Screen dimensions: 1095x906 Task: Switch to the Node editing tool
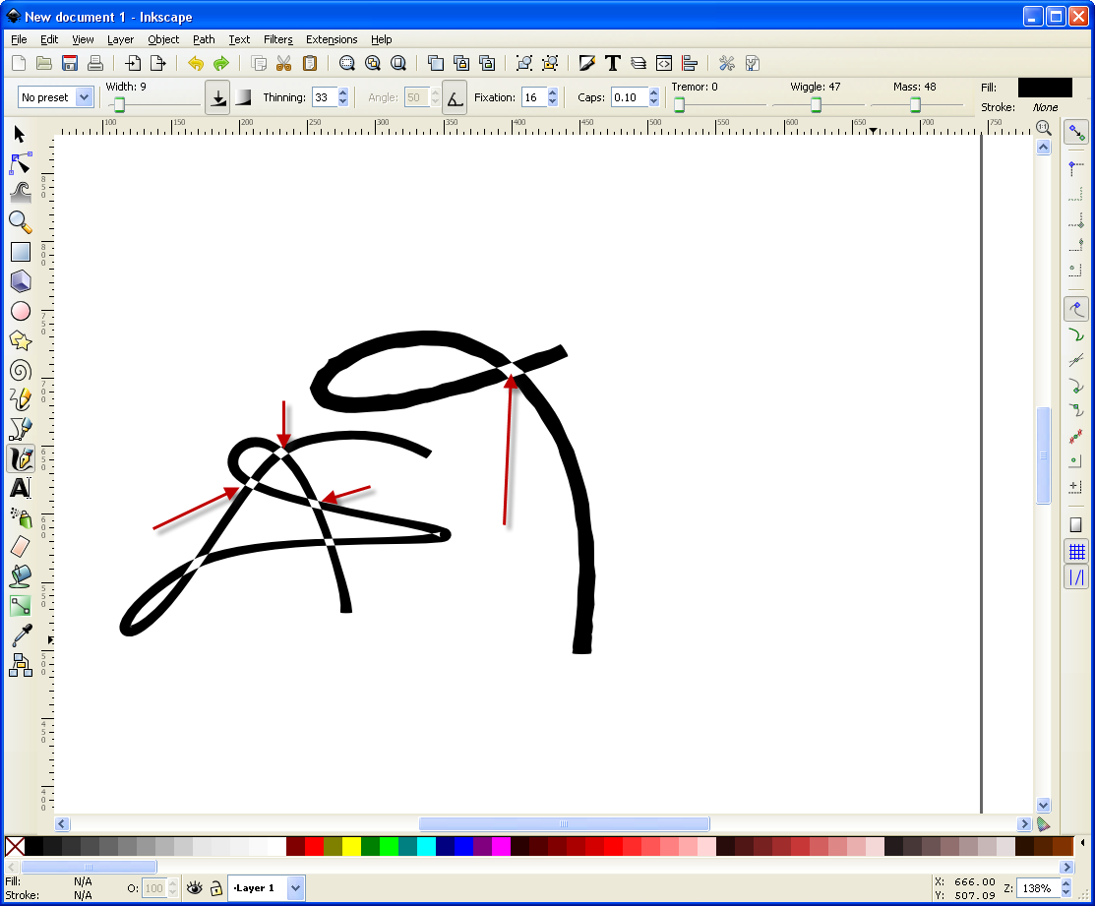(20, 163)
